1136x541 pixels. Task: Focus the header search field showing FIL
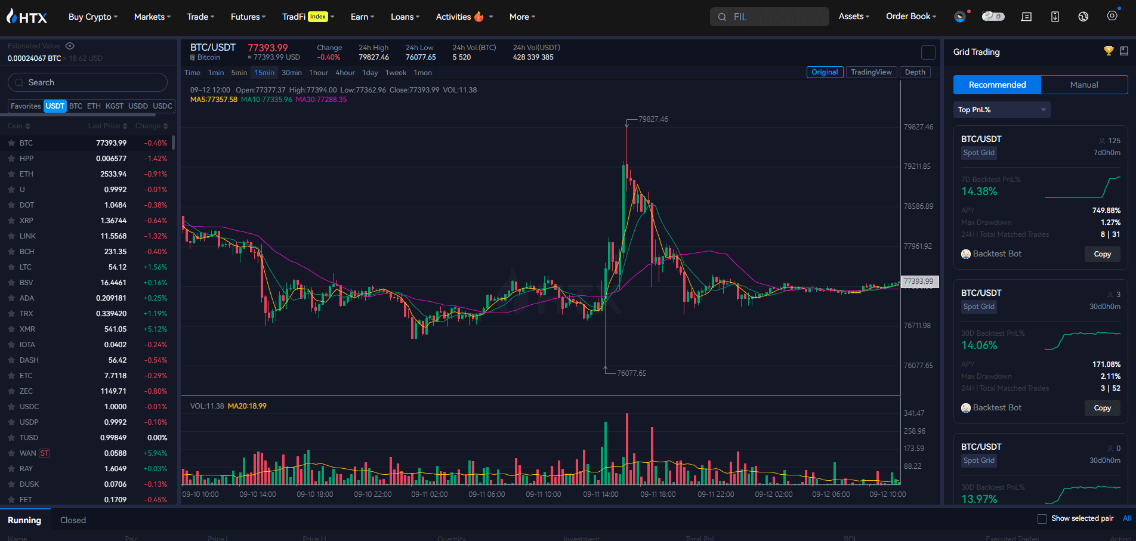click(x=769, y=17)
